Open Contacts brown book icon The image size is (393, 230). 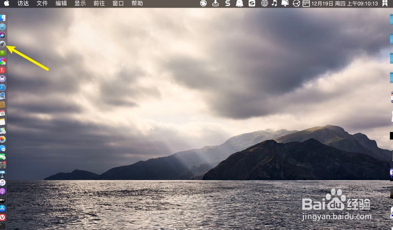[2, 105]
